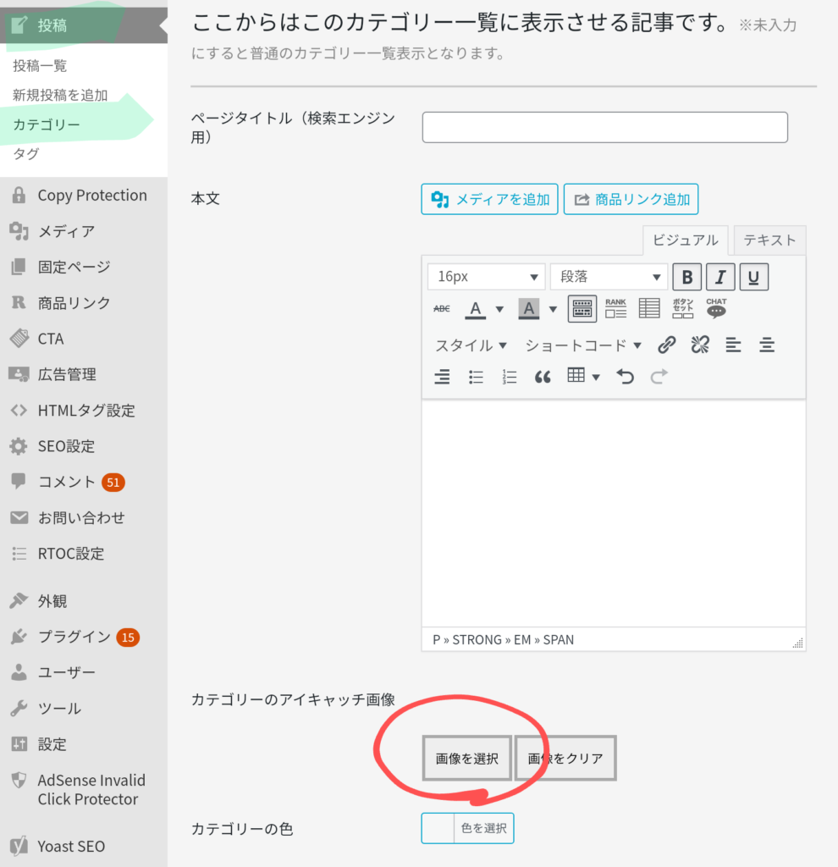Viewport: 838px width, 867px height.
Task: Undo last edit
Action: pyautogui.click(x=626, y=377)
